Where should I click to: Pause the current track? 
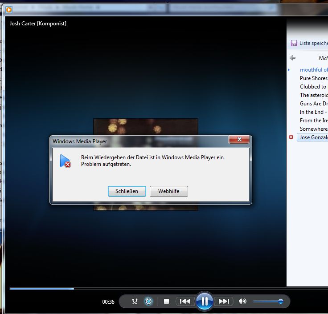pyautogui.click(x=205, y=301)
